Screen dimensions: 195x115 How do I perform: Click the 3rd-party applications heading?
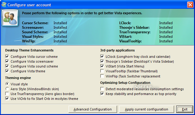point(117,50)
